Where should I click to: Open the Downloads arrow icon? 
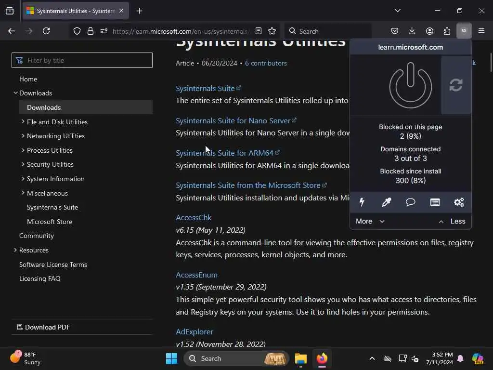pyautogui.click(x=412, y=31)
